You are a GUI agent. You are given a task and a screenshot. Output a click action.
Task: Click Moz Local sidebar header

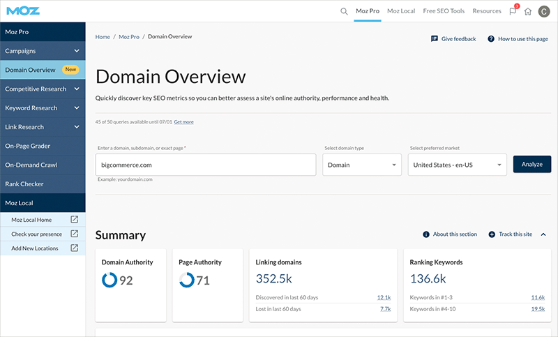point(43,203)
